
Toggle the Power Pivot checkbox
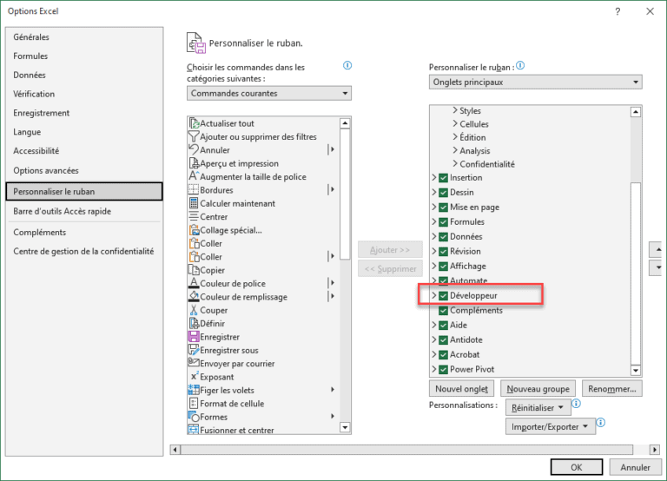pos(443,369)
